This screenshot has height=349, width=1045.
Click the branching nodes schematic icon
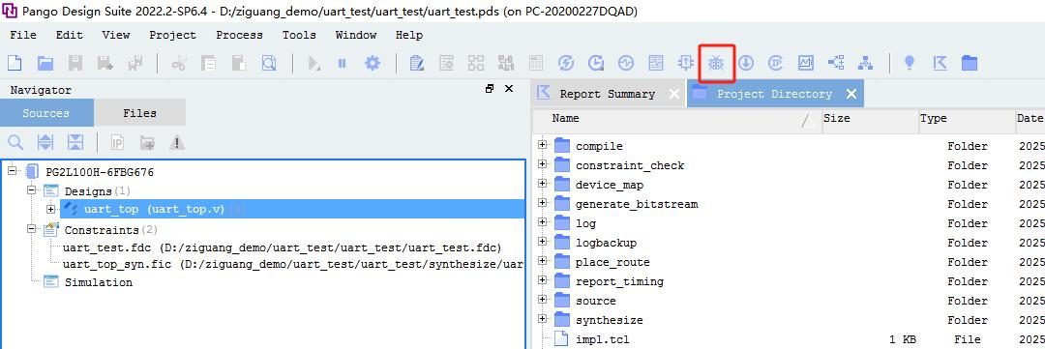836,63
